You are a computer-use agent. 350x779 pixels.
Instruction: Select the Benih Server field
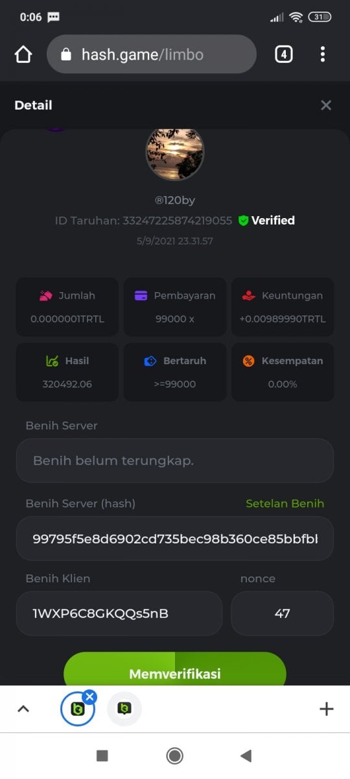[x=175, y=461]
